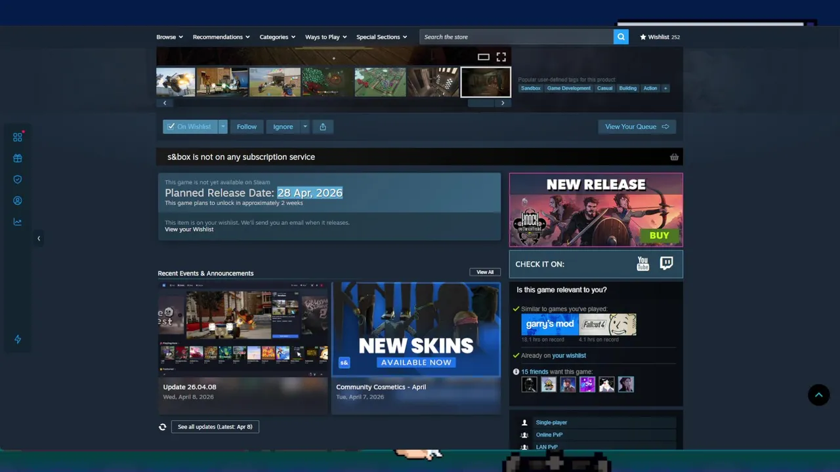This screenshot has height=472, width=840.
Task: Open the View your Wishlist link
Action: pyautogui.click(x=189, y=229)
